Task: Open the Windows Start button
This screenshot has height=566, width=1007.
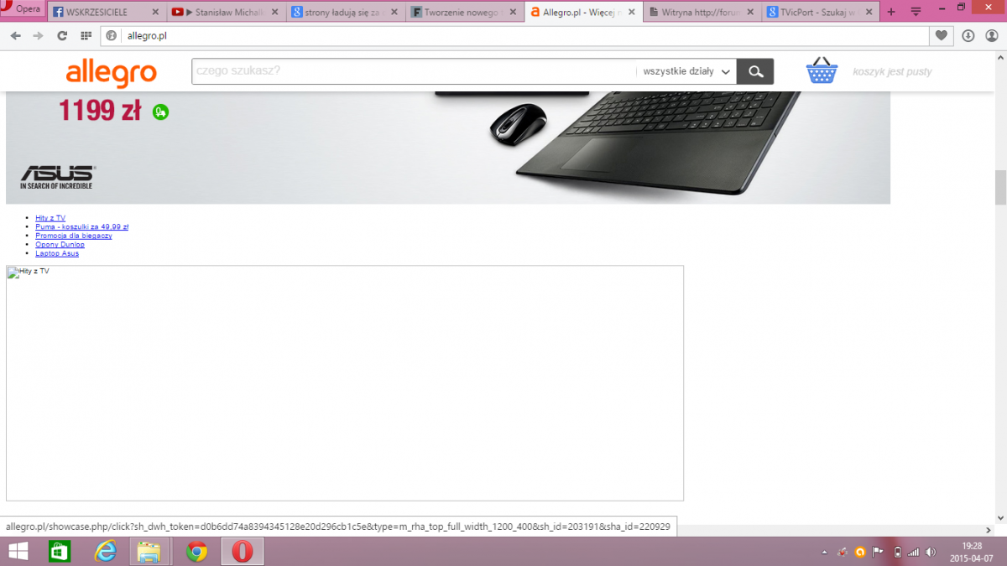Action: [18, 552]
